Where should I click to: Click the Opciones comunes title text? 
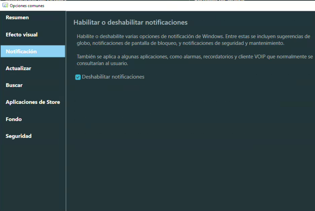pos(27,6)
